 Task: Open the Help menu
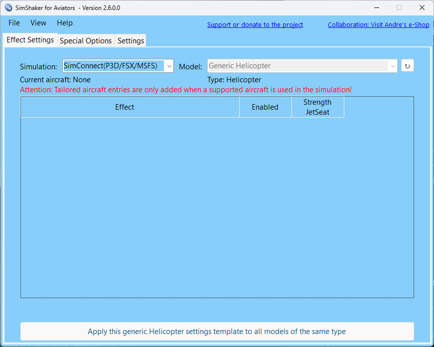(64, 23)
